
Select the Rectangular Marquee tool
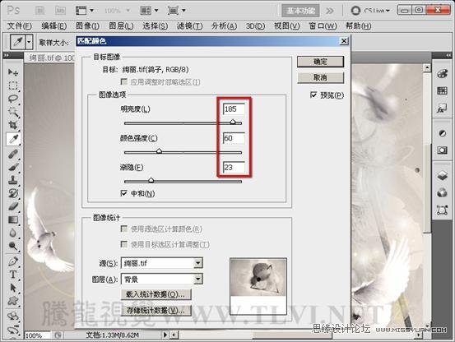pos(13,85)
